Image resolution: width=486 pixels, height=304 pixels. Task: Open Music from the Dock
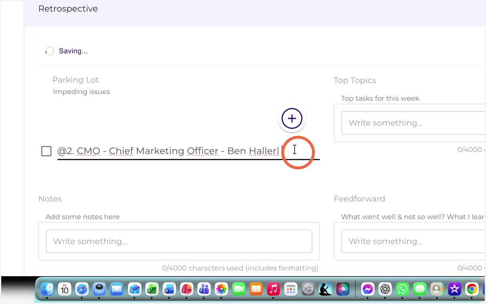274,289
